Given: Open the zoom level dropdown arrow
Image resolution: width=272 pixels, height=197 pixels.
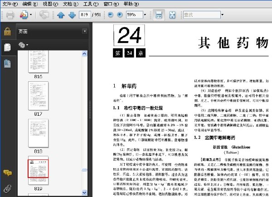Looking at the screenshot, I should tap(145, 15).
